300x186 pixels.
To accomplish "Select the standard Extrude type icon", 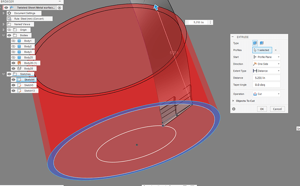I will point(255,43).
